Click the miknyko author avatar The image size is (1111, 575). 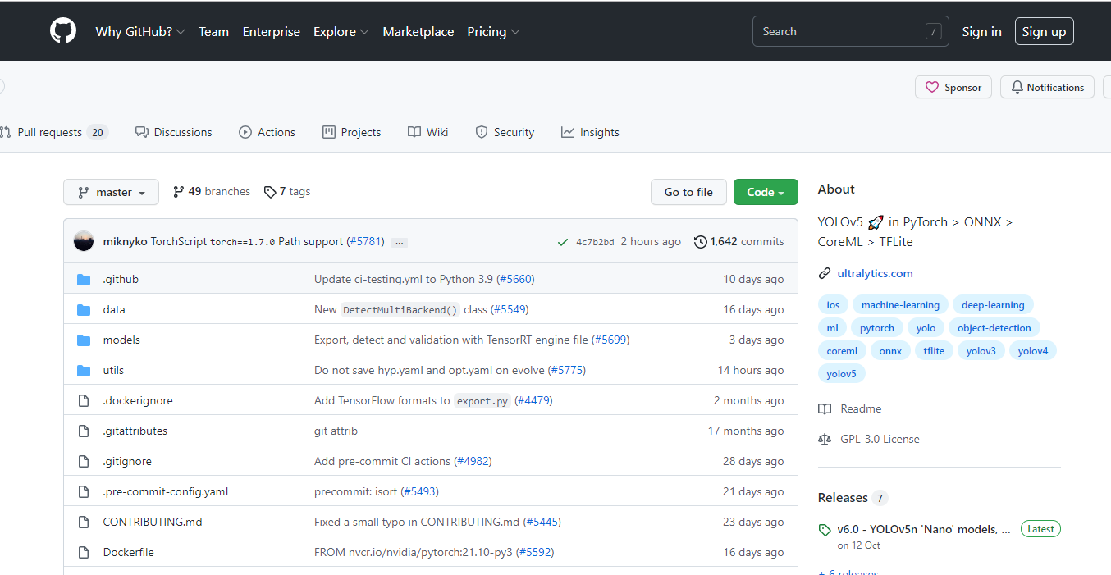click(x=84, y=241)
